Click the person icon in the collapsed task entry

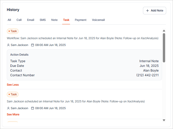click(x=8, y=108)
